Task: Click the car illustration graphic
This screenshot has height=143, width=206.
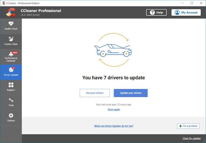Action: tap(114, 50)
